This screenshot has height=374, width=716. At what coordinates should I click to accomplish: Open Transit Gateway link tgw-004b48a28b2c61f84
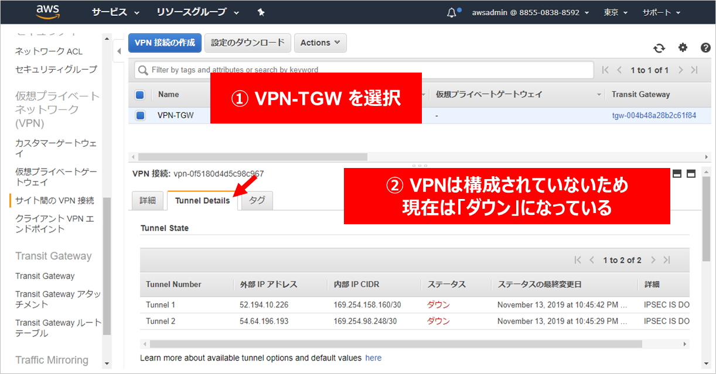[654, 115]
